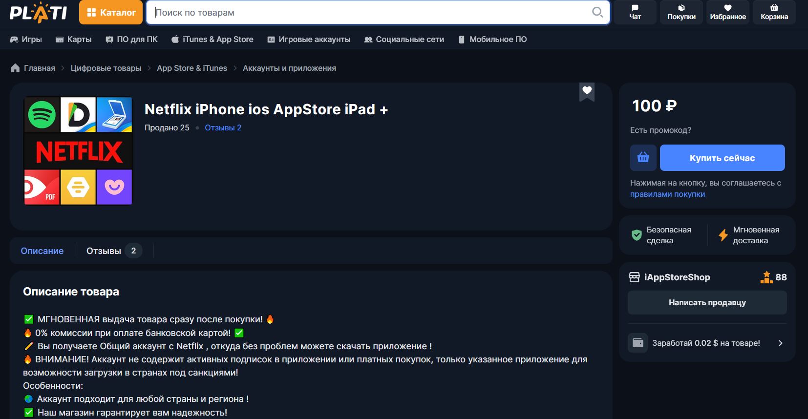
Task: Click the Мгновенная доставка lightning icon
Action: coord(723,235)
